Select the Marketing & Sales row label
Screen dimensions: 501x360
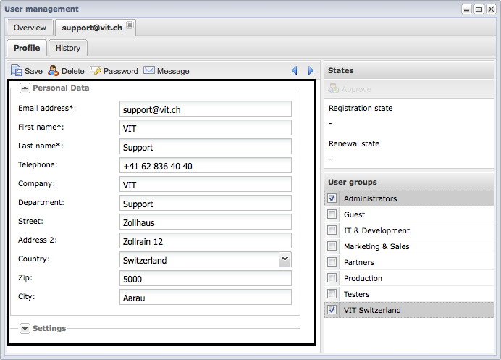pyautogui.click(x=376, y=246)
